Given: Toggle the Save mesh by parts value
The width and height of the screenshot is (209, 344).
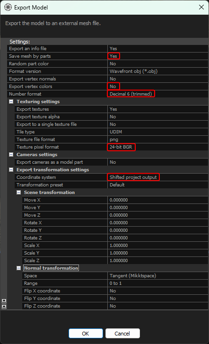Looking at the screenshot, I should (157, 56).
